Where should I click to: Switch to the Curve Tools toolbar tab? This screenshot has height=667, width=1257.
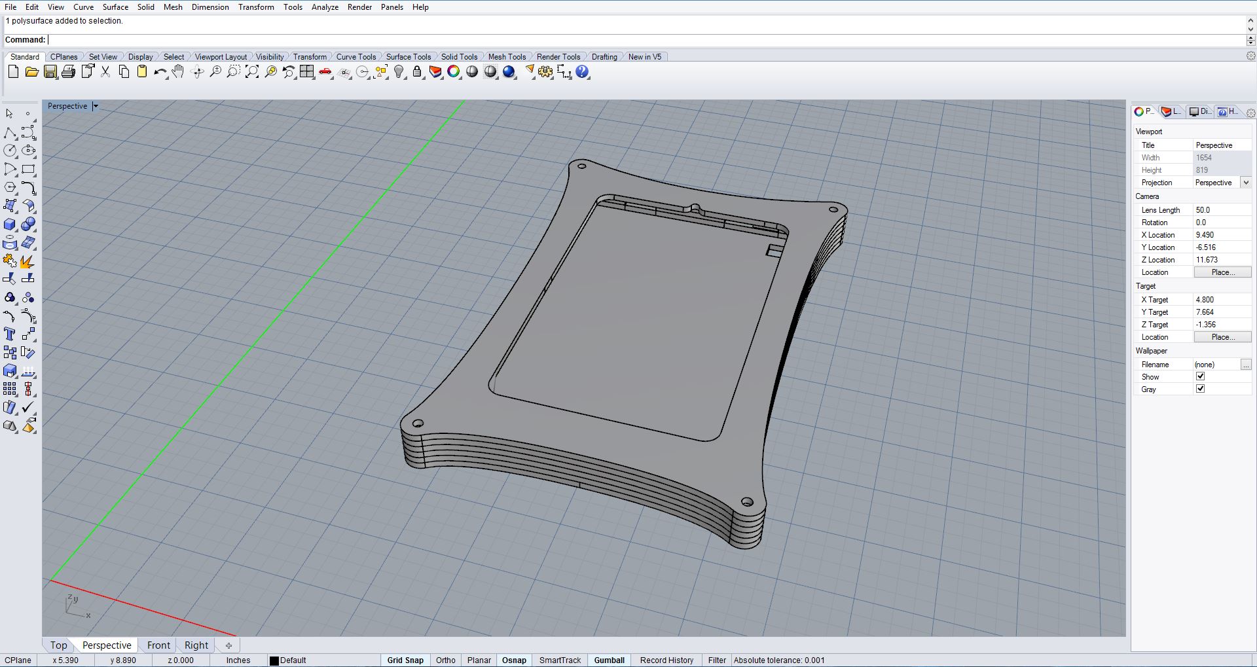pyautogui.click(x=356, y=57)
